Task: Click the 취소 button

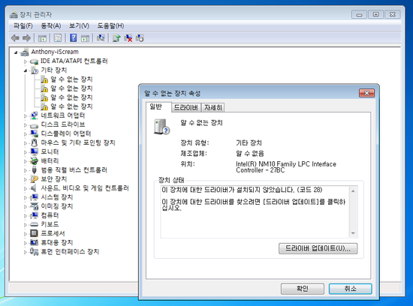Action: pyautogui.click(x=351, y=289)
